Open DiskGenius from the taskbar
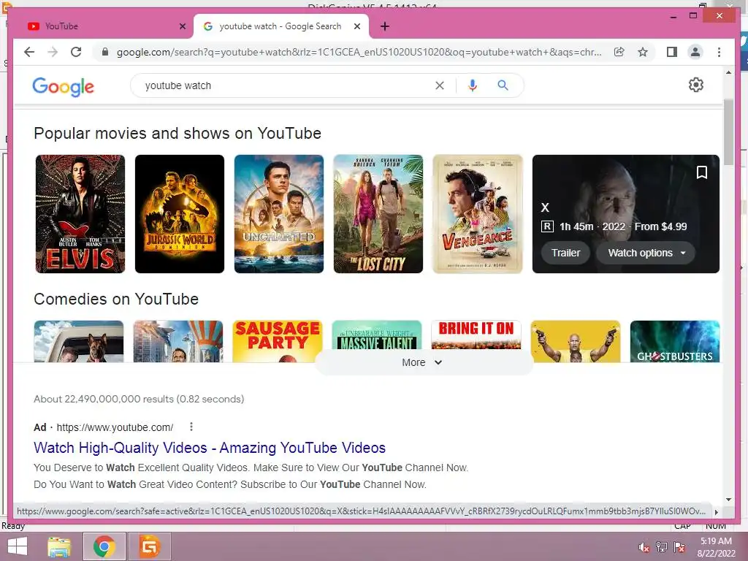748x561 pixels. coord(149,546)
